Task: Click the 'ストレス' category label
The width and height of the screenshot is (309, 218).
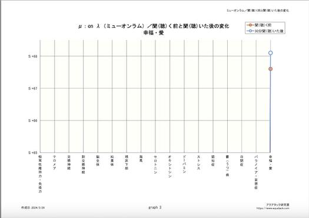Action: point(199,163)
